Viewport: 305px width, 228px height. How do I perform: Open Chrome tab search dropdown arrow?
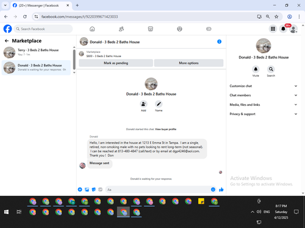coord(5,5)
